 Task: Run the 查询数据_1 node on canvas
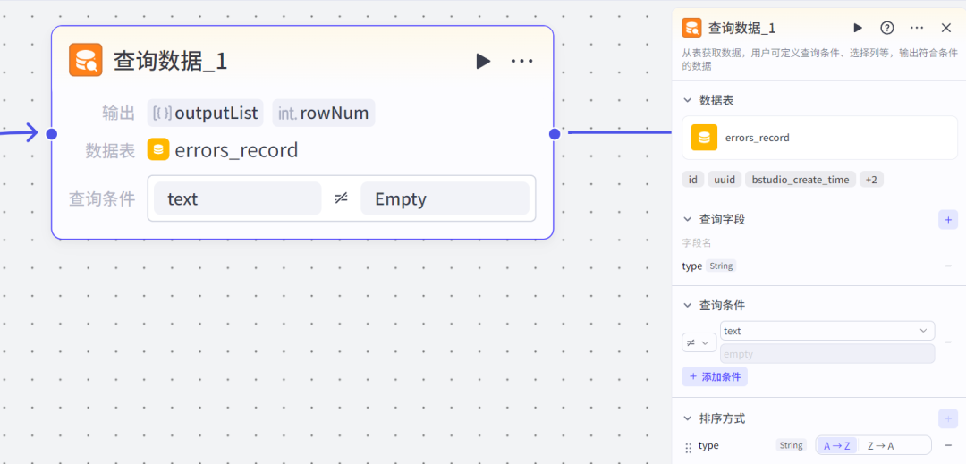pos(483,61)
